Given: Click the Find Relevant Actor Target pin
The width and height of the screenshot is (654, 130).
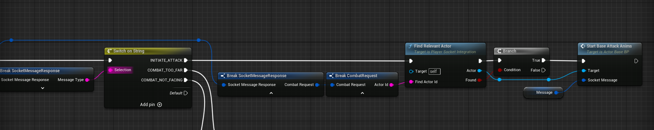Looking at the screenshot, I should (411, 72).
